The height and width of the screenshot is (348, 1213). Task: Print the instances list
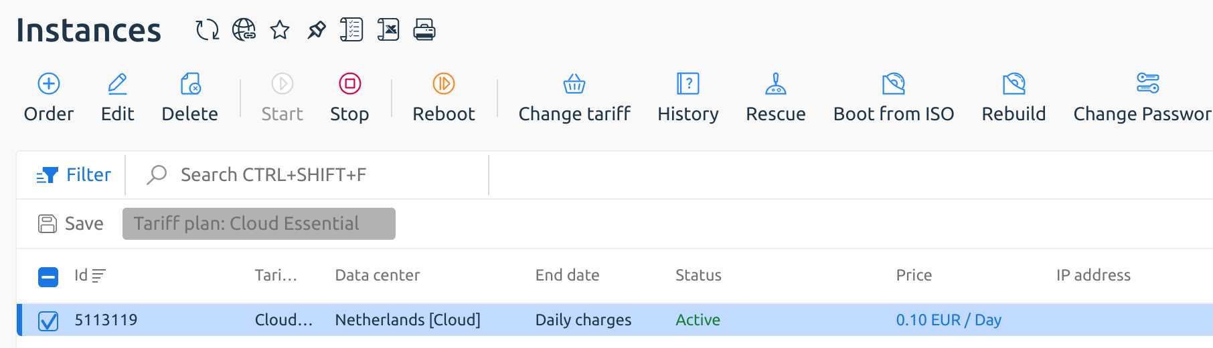click(x=424, y=30)
